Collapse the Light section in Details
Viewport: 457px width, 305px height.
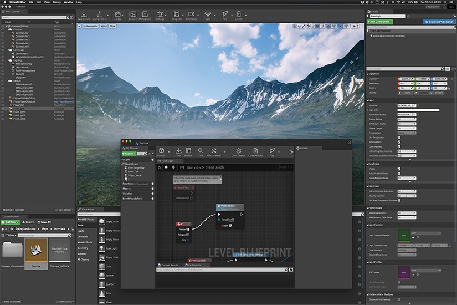click(x=367, y=100)
